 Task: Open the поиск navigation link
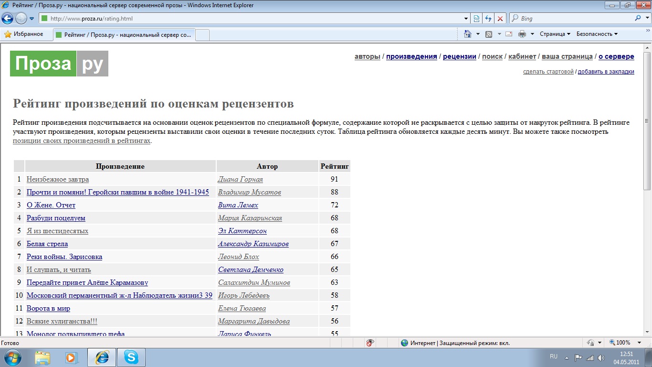492,56
